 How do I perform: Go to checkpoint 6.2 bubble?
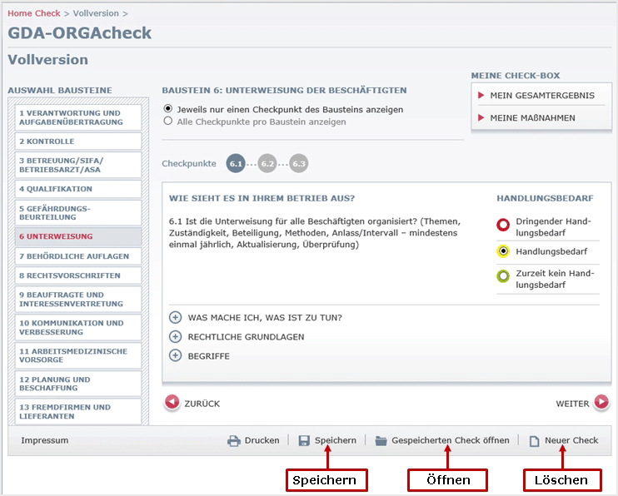[x=267, y=163]
